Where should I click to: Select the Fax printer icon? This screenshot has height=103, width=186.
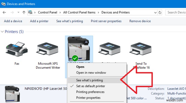point(17,49)
